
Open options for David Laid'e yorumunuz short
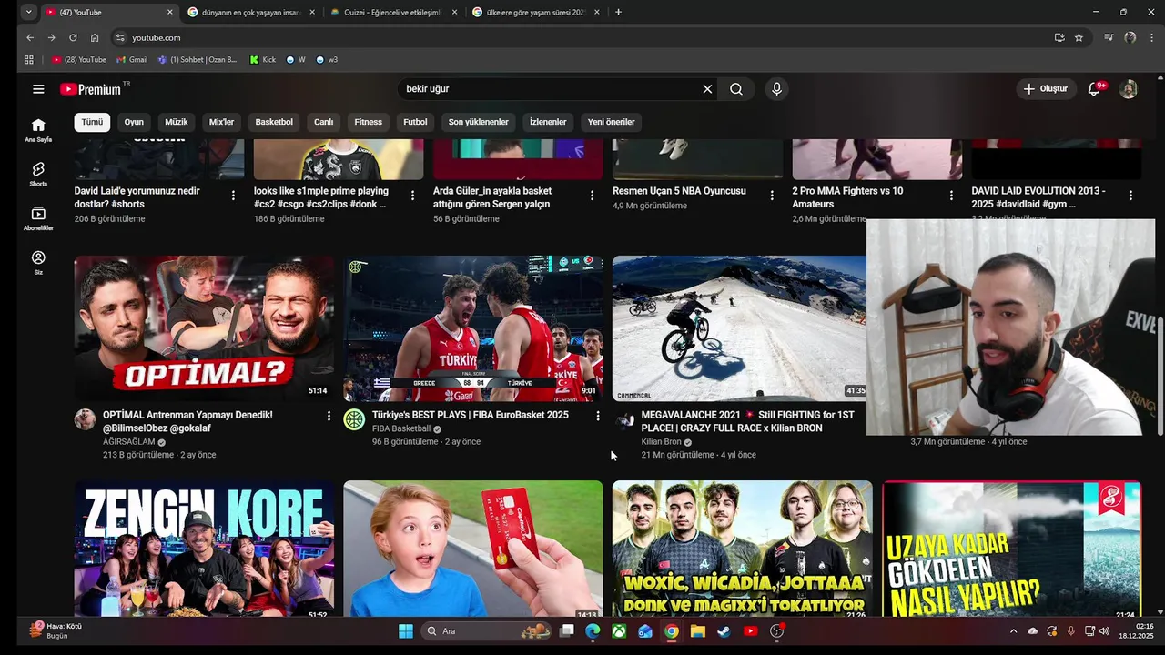pyautogui.click(x=233, y=196)
